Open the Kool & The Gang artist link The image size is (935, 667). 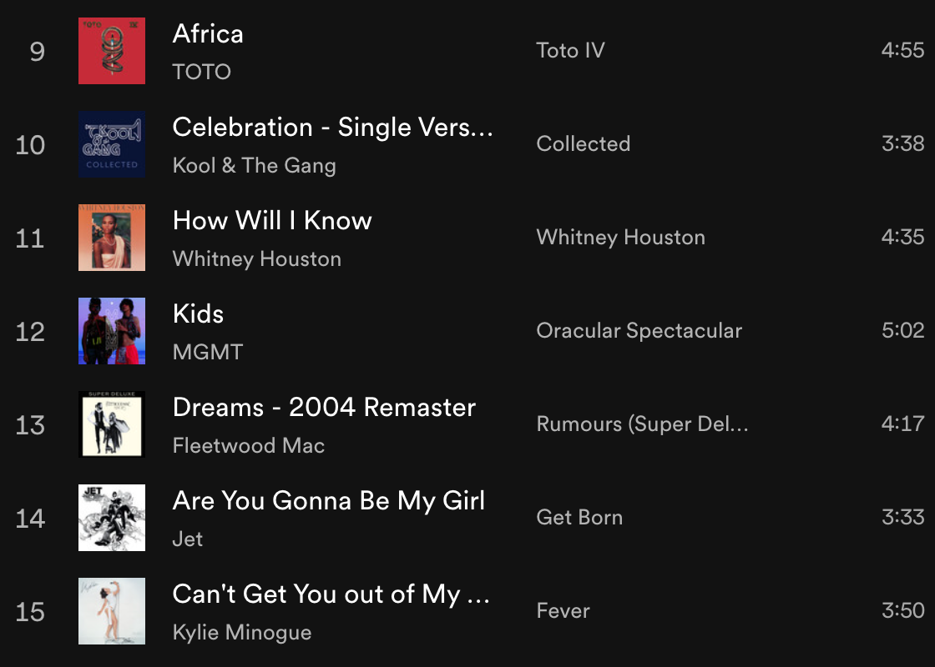tap(254, 165)
